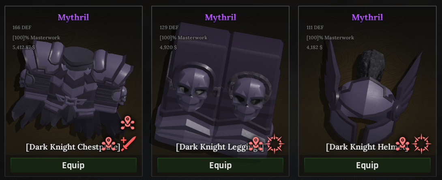
Task: Click the 5,412.87 $ price label
Action: point(24,47)
